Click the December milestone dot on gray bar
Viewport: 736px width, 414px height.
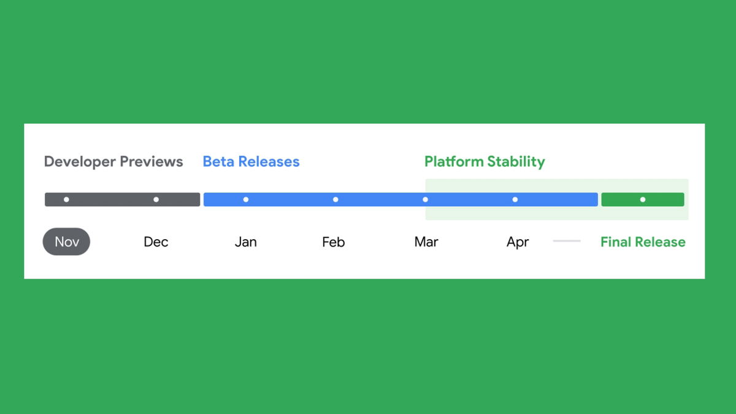coord(156,199)
